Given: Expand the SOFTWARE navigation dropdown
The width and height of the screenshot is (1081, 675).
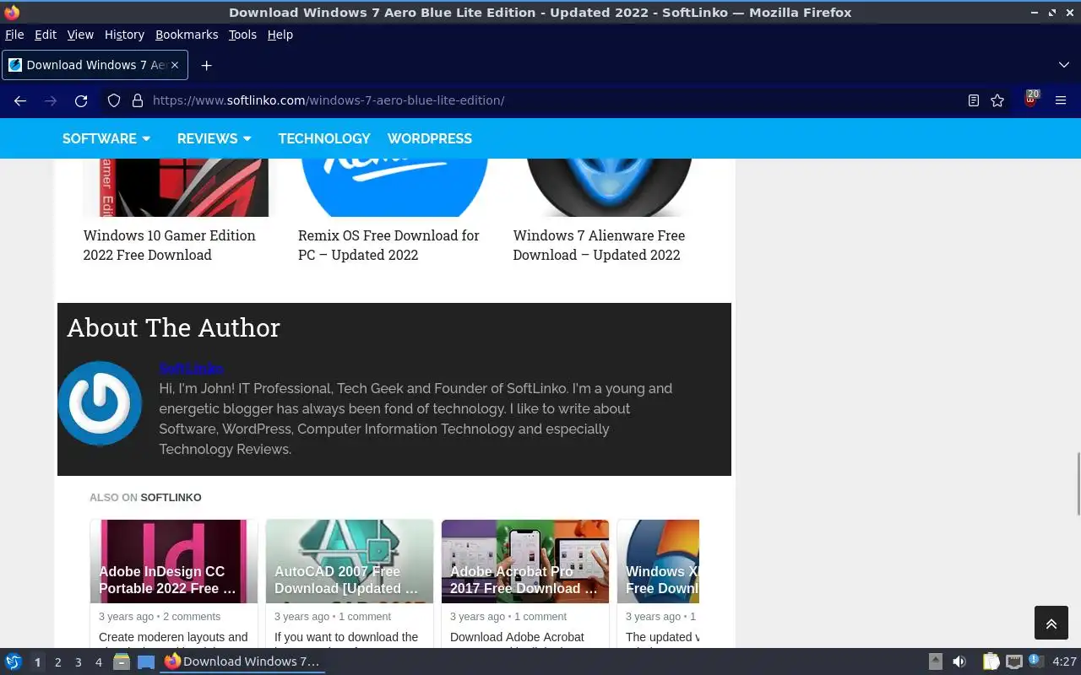Looking at the screenshot, I should click(x=106, y=138).
